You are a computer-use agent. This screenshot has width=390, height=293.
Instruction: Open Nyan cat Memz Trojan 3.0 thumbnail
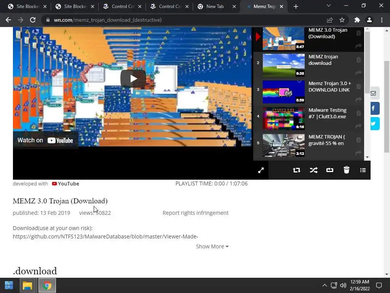(283, 92)
